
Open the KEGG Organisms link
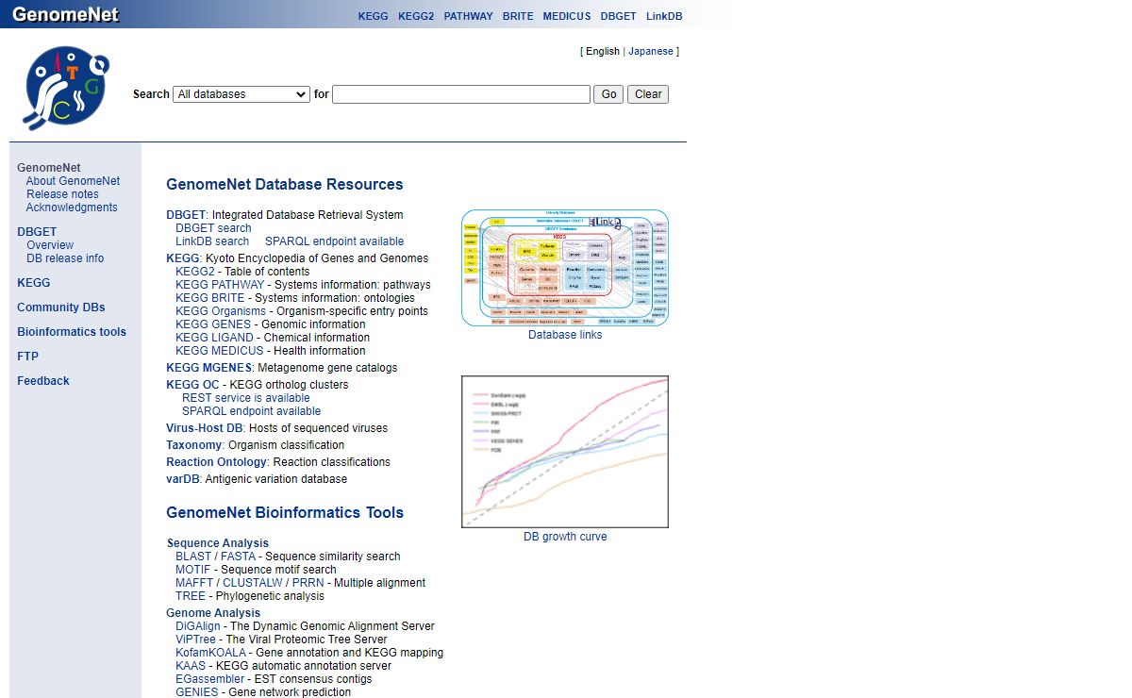tap(221, 311)
